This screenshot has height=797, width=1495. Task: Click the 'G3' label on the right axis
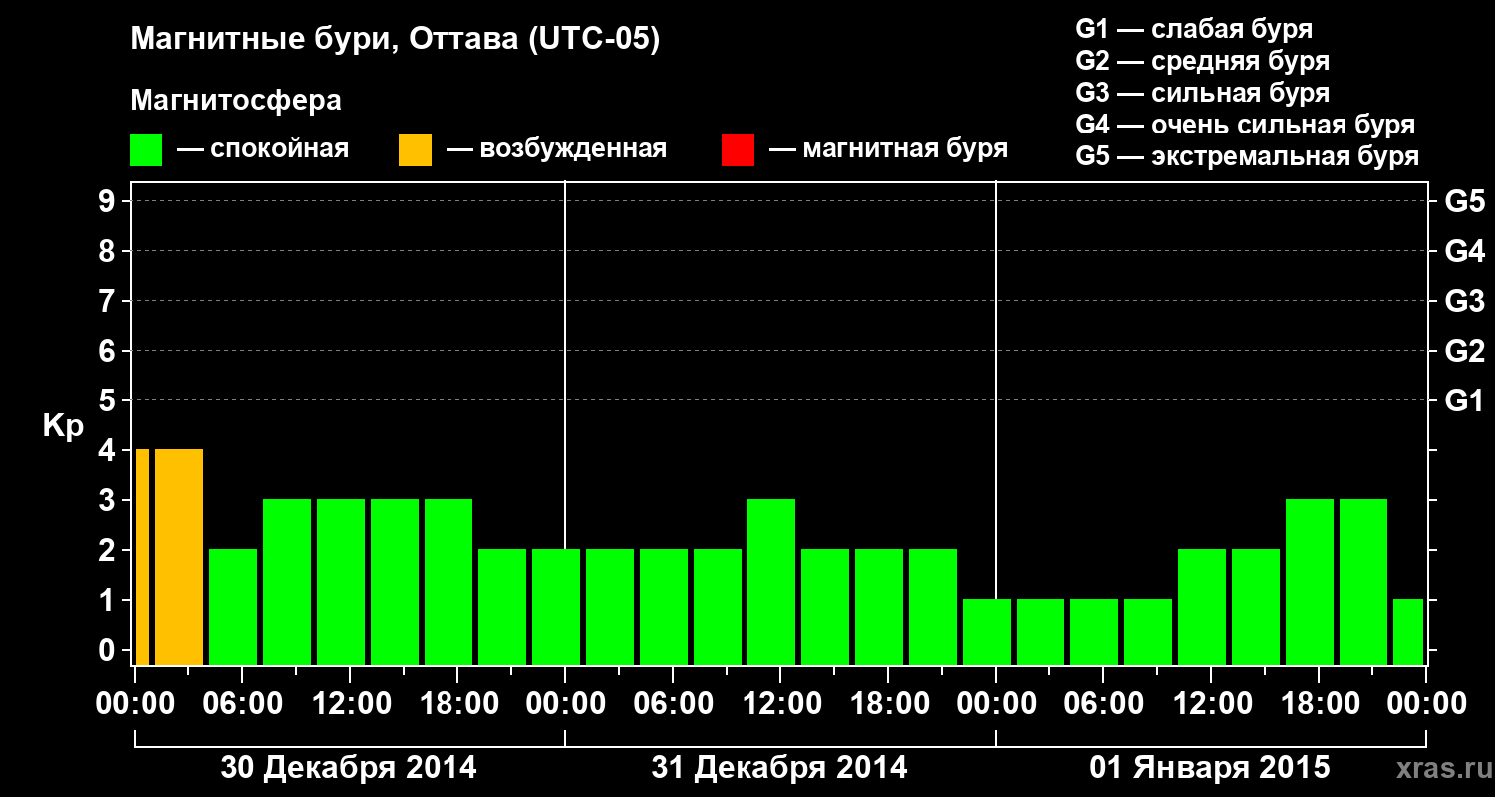(1465, 302)
